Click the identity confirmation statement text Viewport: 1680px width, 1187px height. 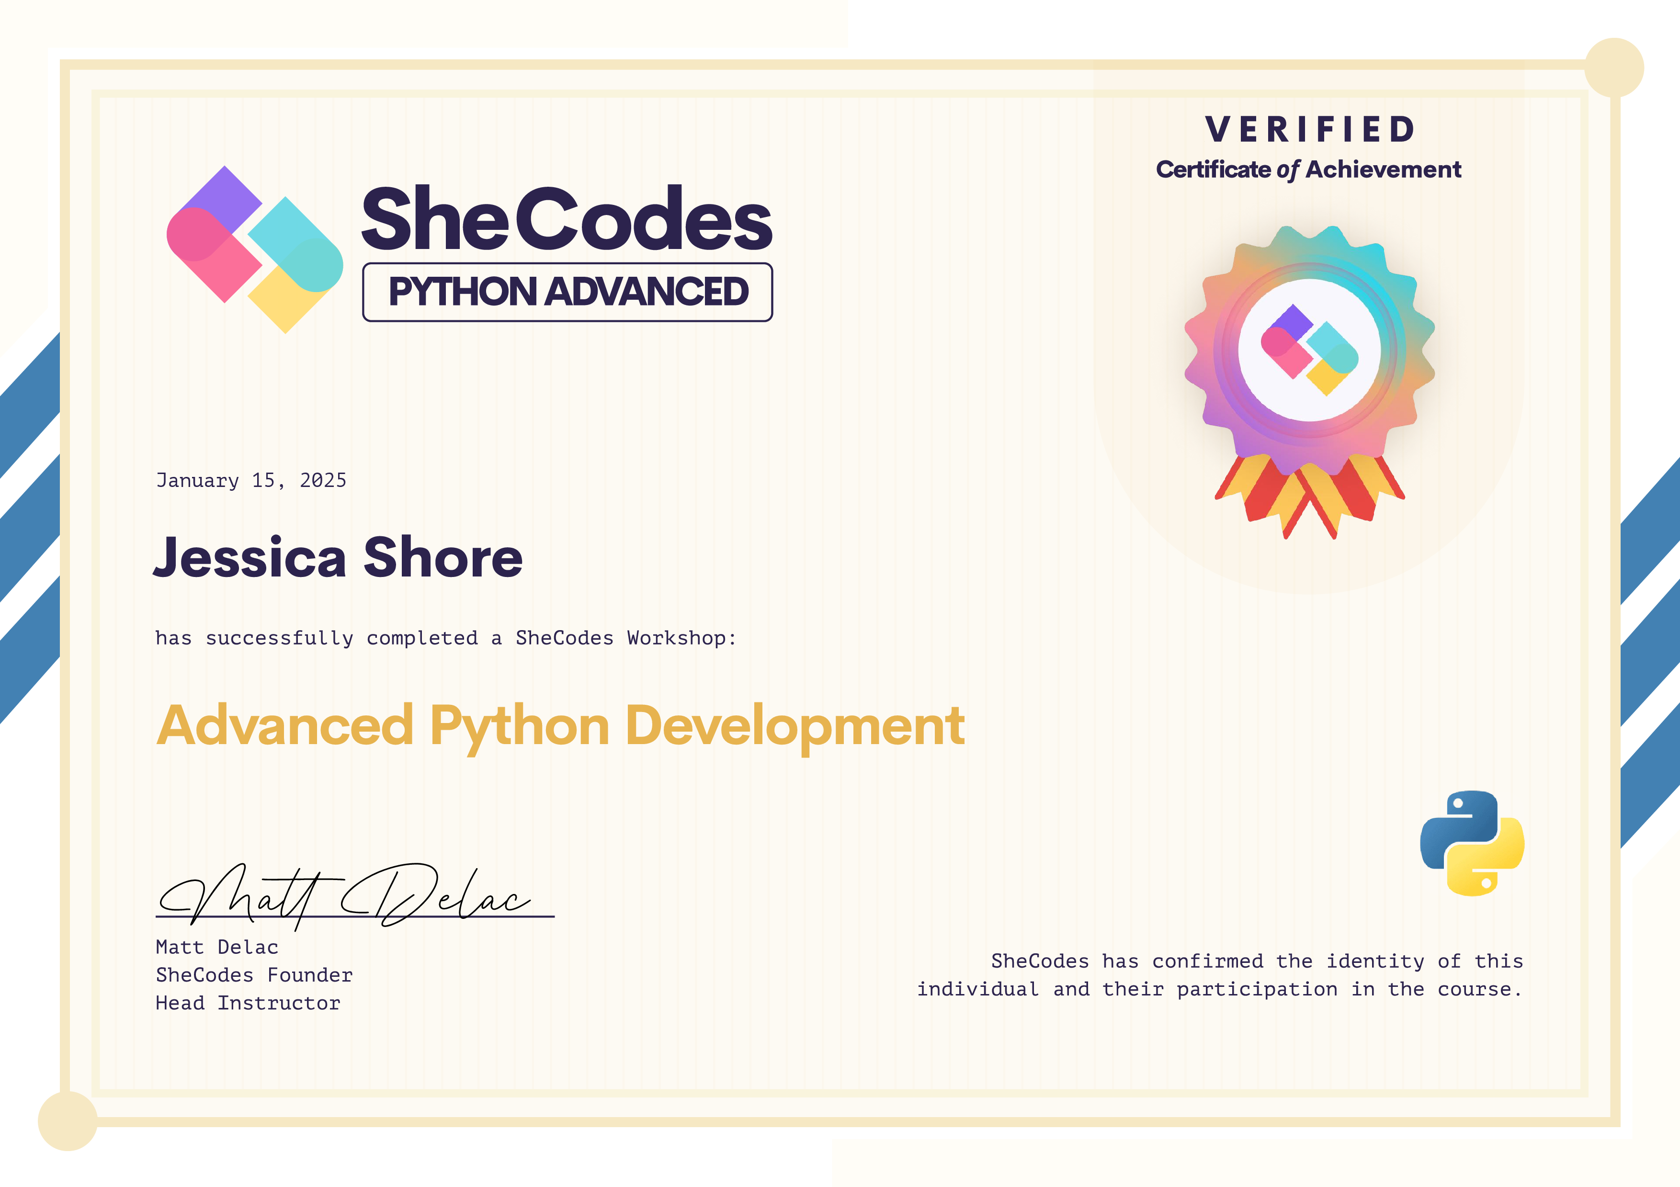point(1220,975)
